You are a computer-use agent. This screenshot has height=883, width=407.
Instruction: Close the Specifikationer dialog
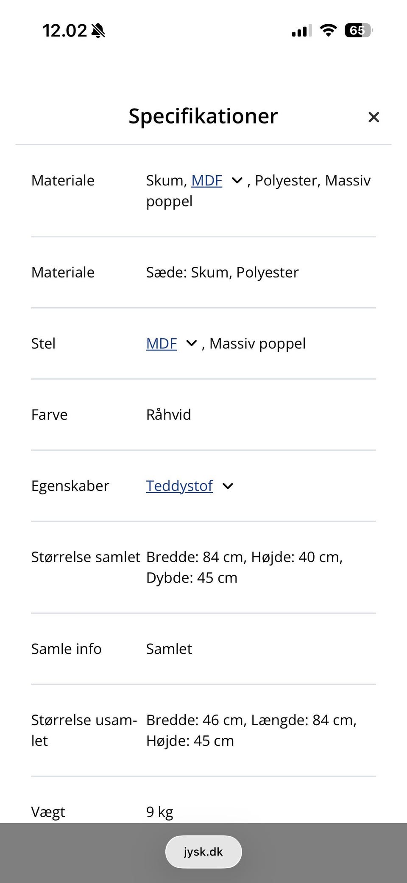[374, 117]
